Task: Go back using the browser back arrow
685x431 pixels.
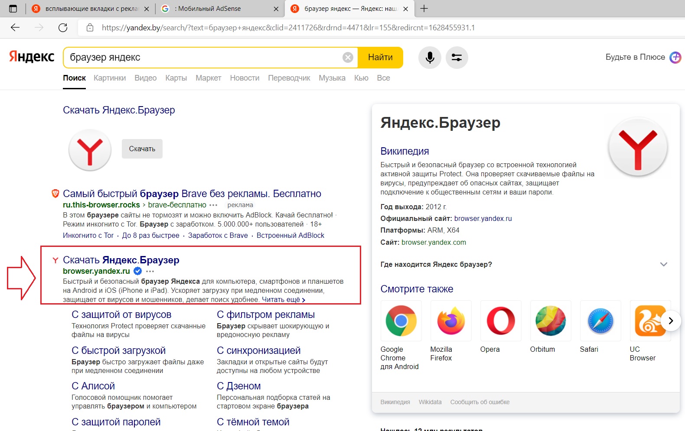Action: pos(15,28)
